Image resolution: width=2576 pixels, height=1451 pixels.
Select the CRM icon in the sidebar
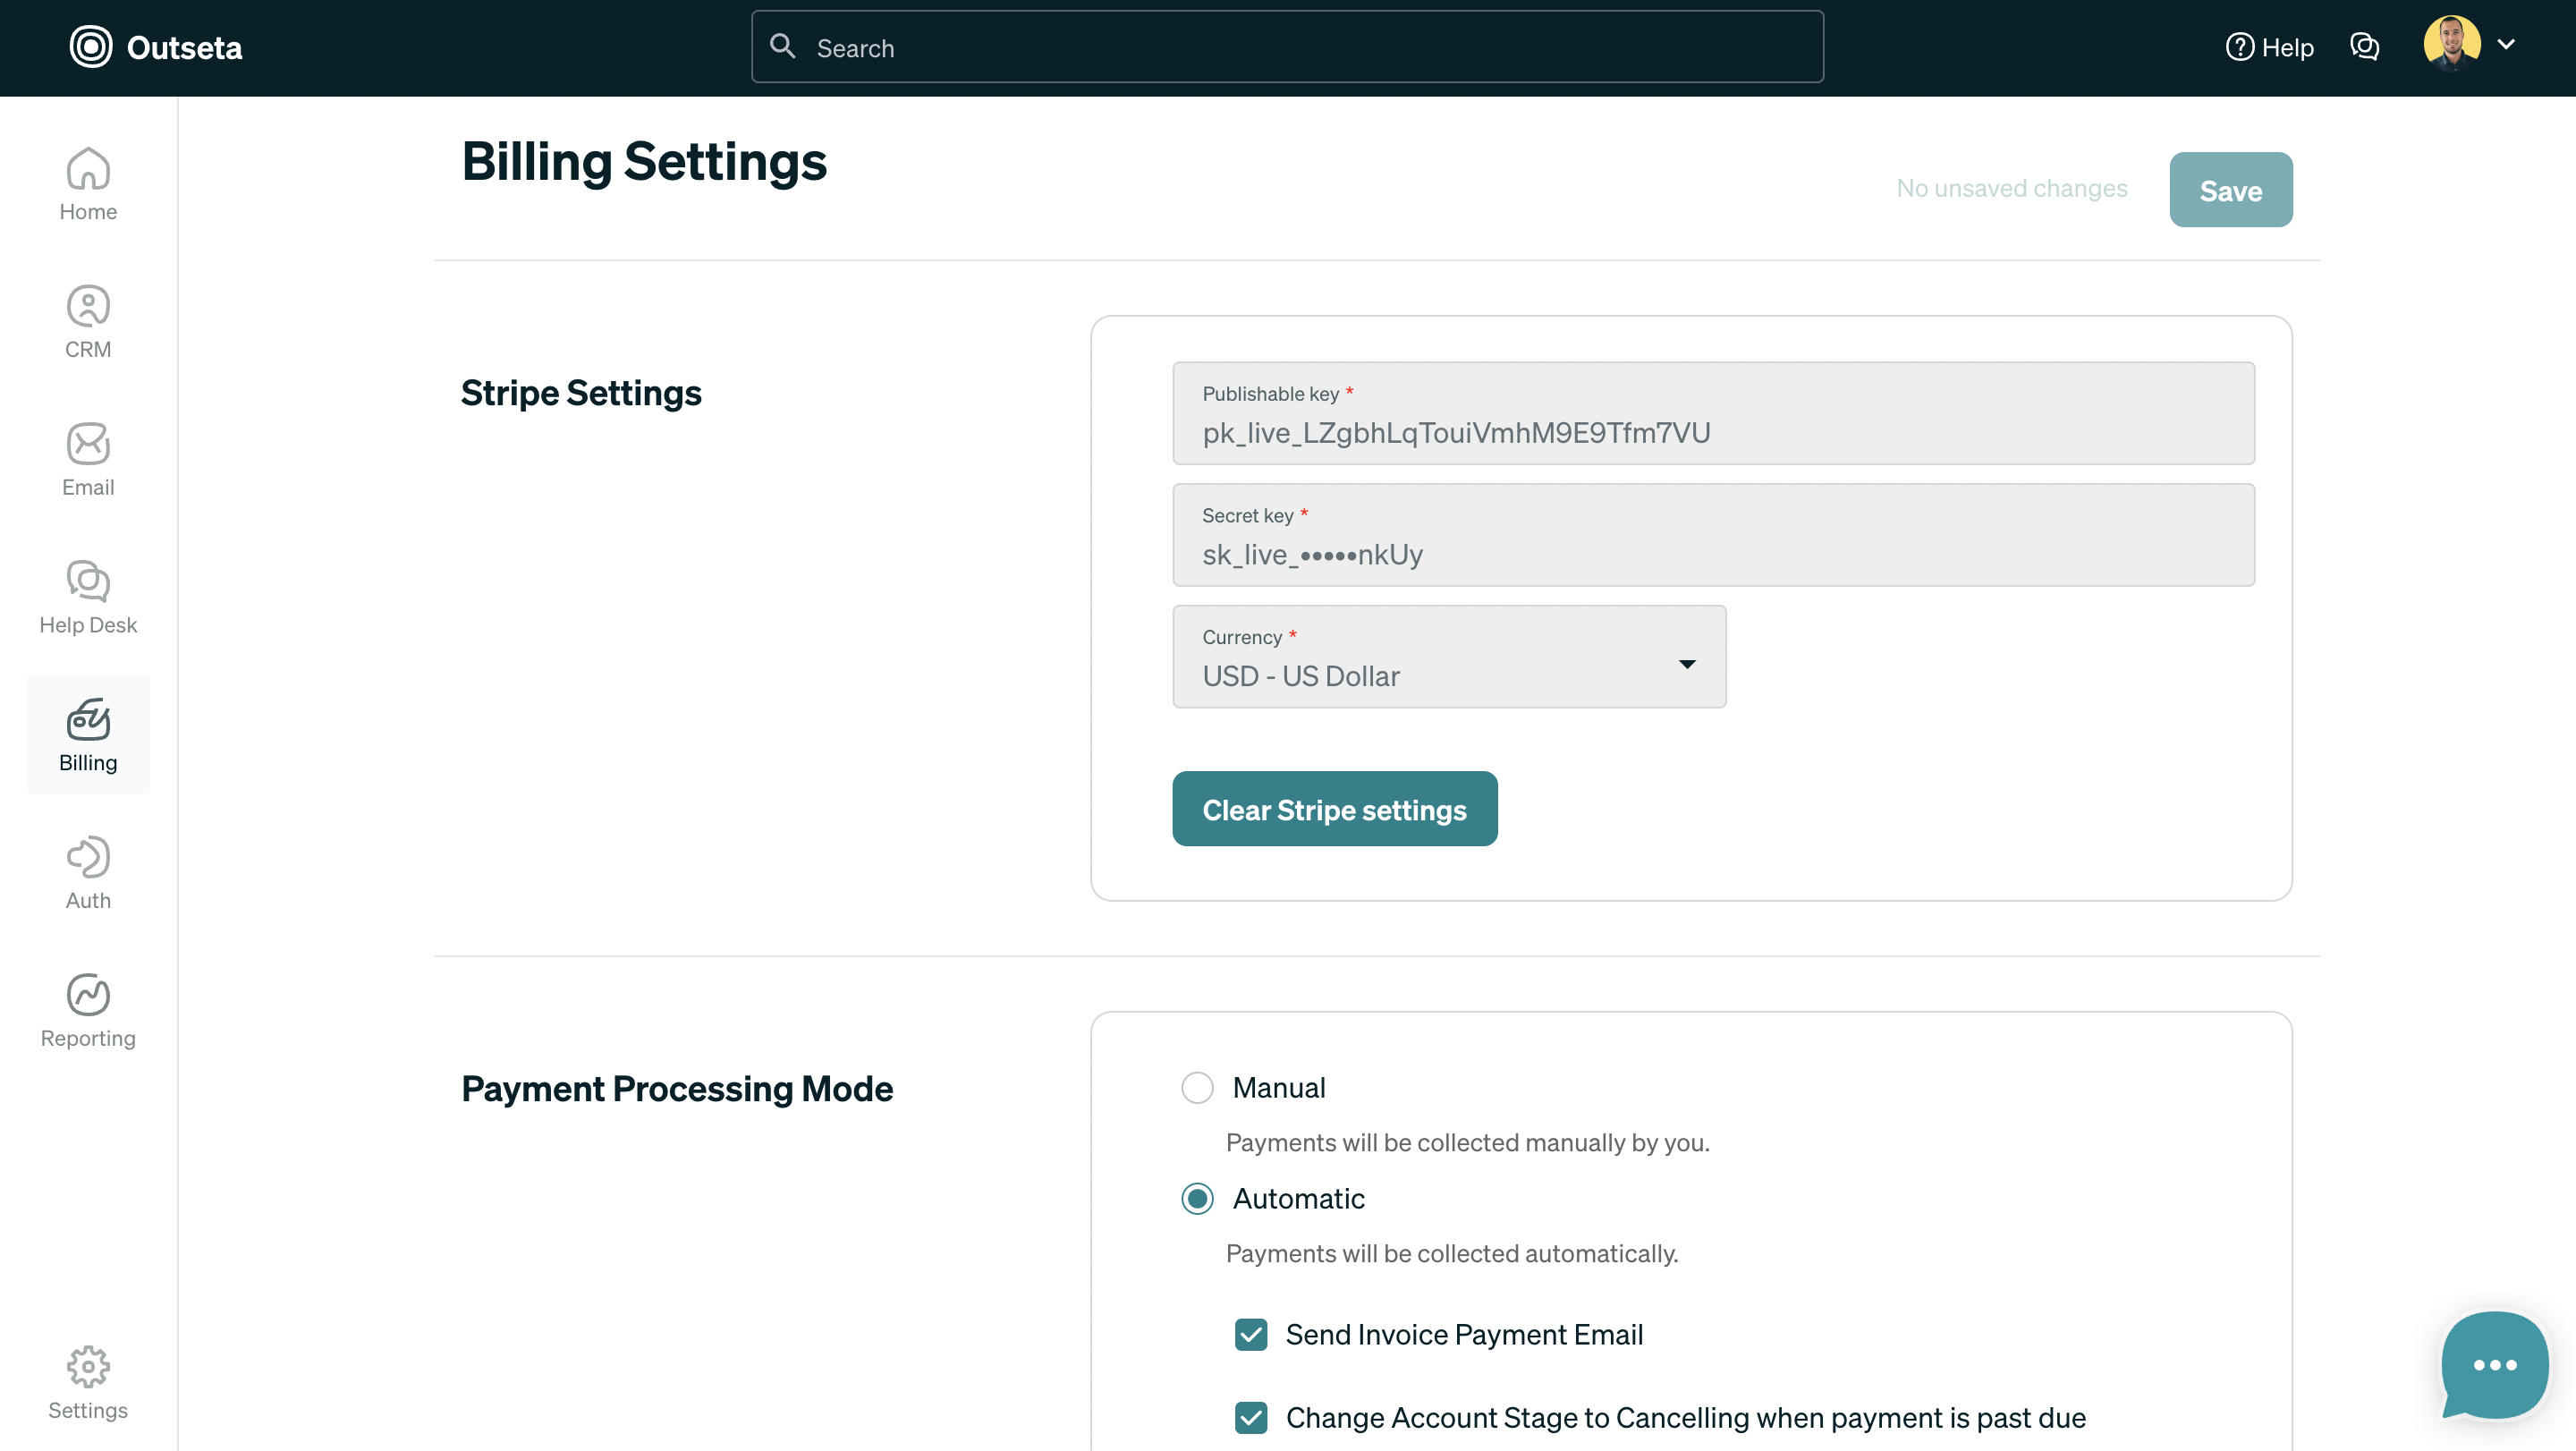[88, 320]
